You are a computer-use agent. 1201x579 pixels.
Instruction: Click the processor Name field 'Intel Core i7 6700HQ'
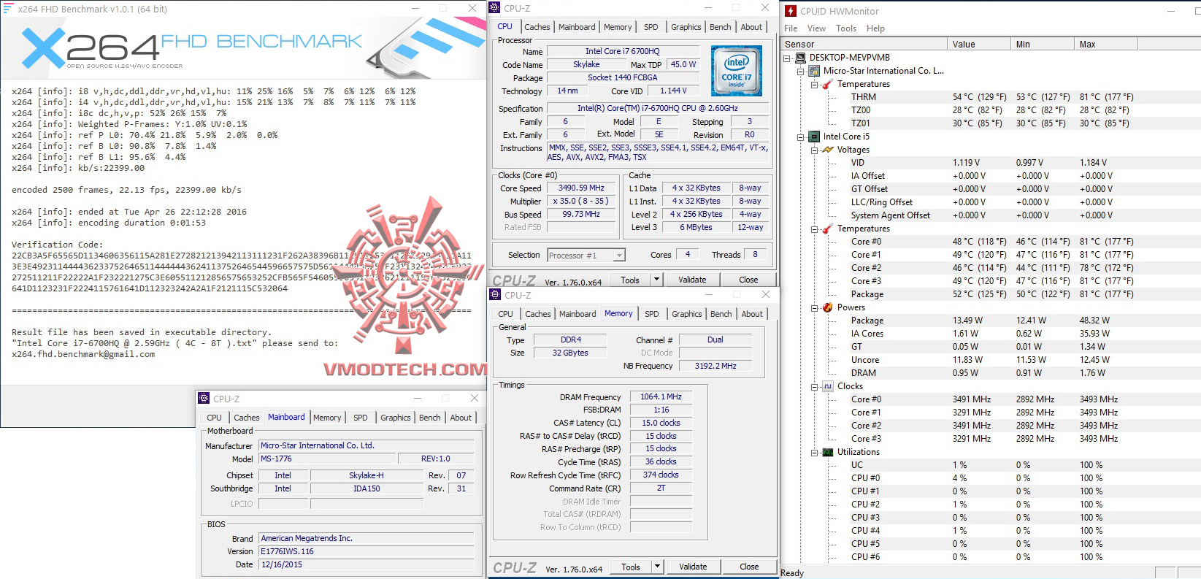click(x=622, y=51)
